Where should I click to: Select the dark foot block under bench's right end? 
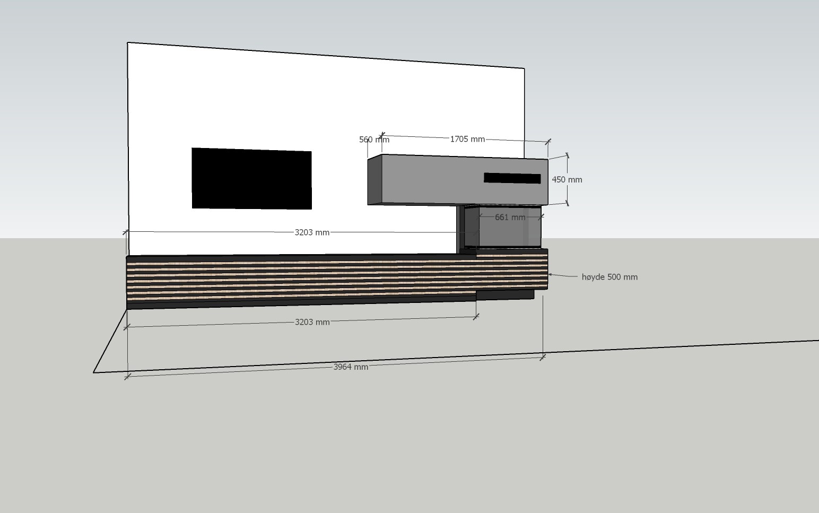tap(504, 295)
